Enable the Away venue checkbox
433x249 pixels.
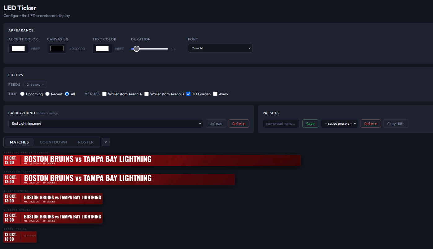[x=215, y=94]
